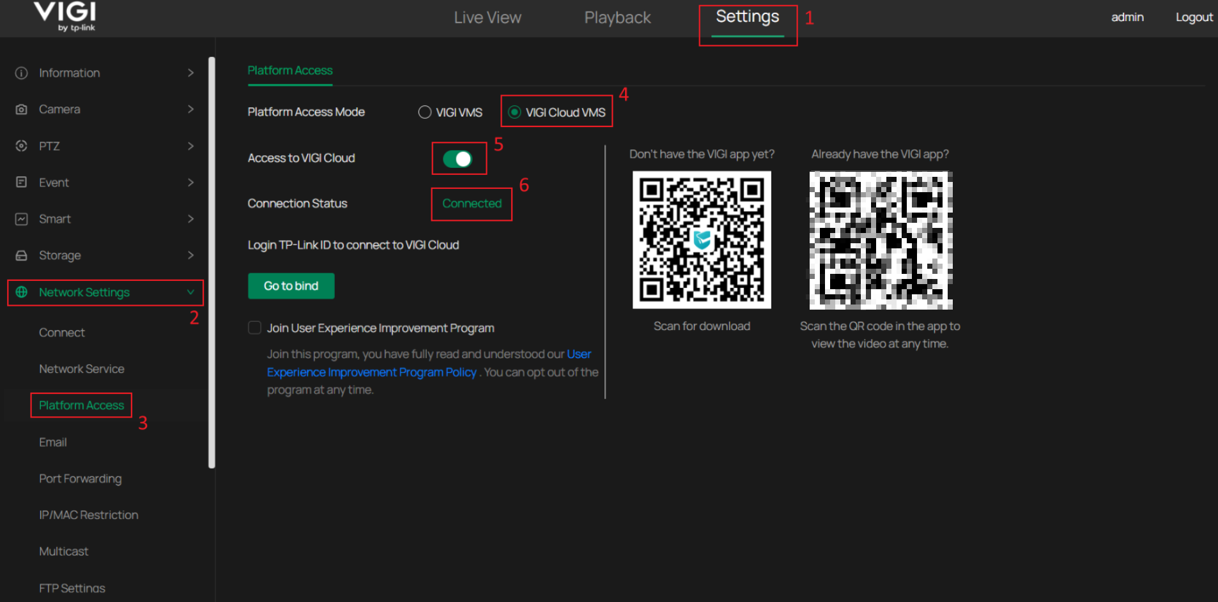Image resolution: width=1218 pixels, height=602 pixels.
Task: Click 'Don't have the VIGI app yet?' text
Action: tap(702, 154)
